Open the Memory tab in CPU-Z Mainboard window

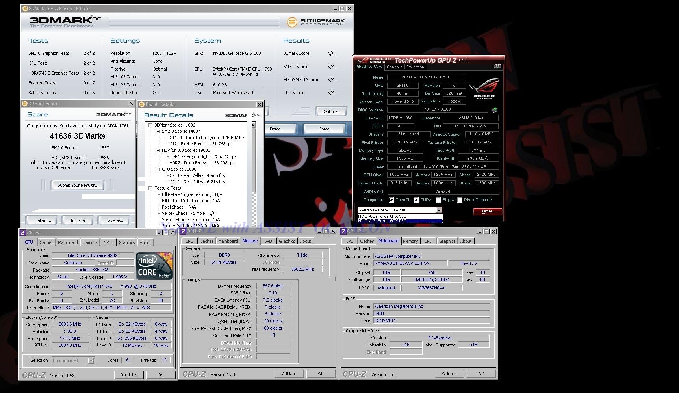click(410, 241)
